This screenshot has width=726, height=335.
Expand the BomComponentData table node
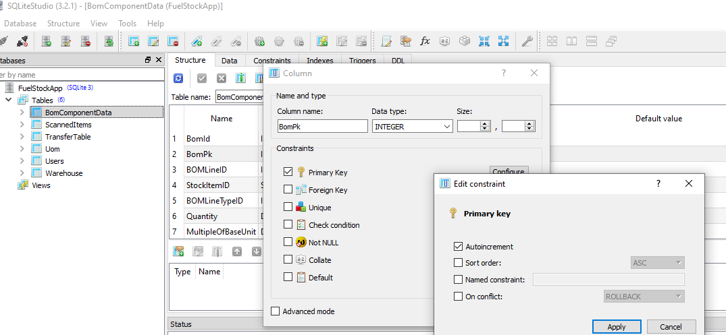22,113
